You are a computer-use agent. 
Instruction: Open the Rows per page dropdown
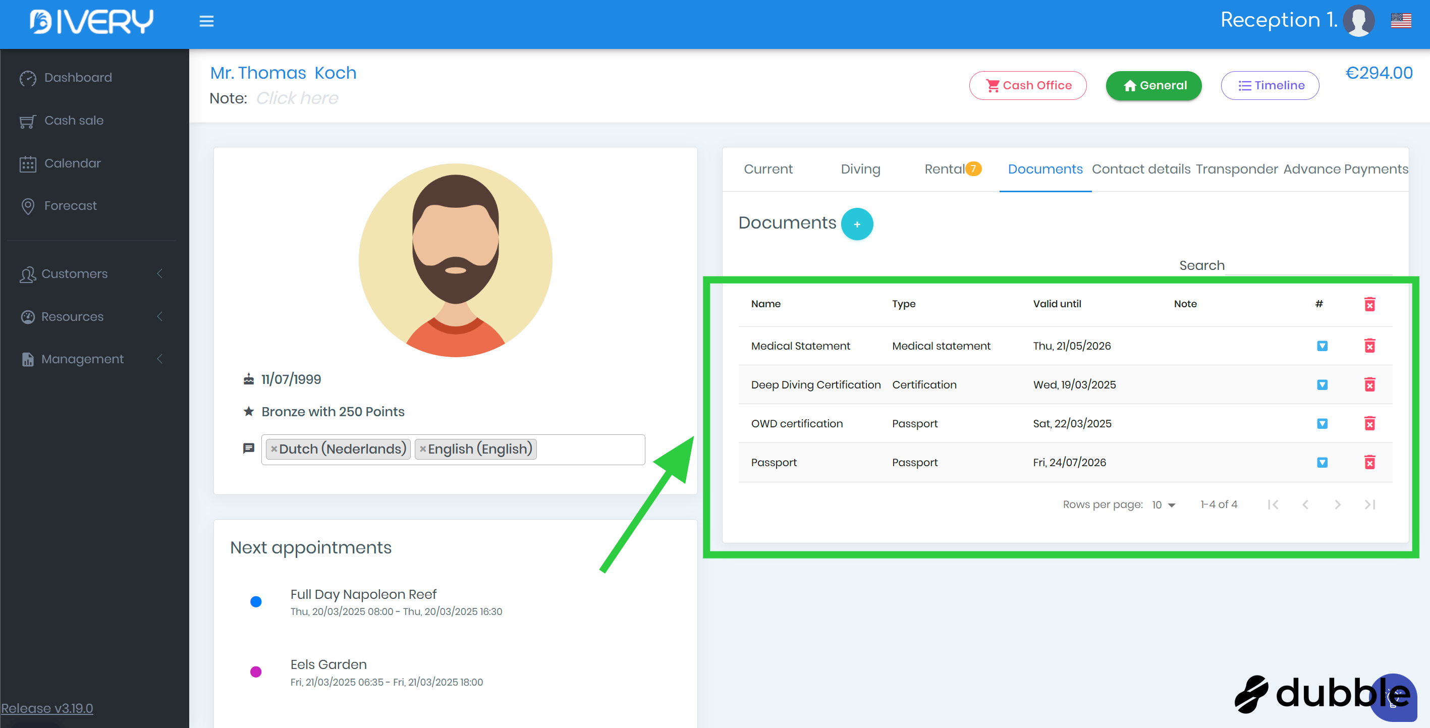tap(1164, 505)
